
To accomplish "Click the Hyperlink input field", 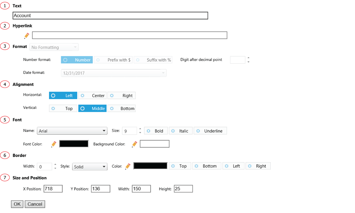I will coord(130,35).
